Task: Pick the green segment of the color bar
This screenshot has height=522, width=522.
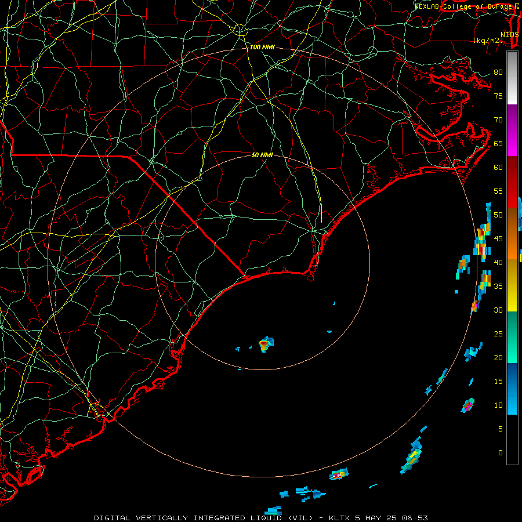Action: 512,337
